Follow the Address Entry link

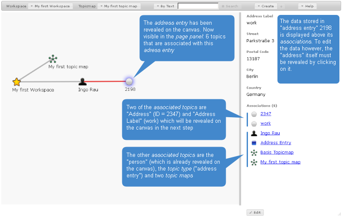tap(275, 143)
